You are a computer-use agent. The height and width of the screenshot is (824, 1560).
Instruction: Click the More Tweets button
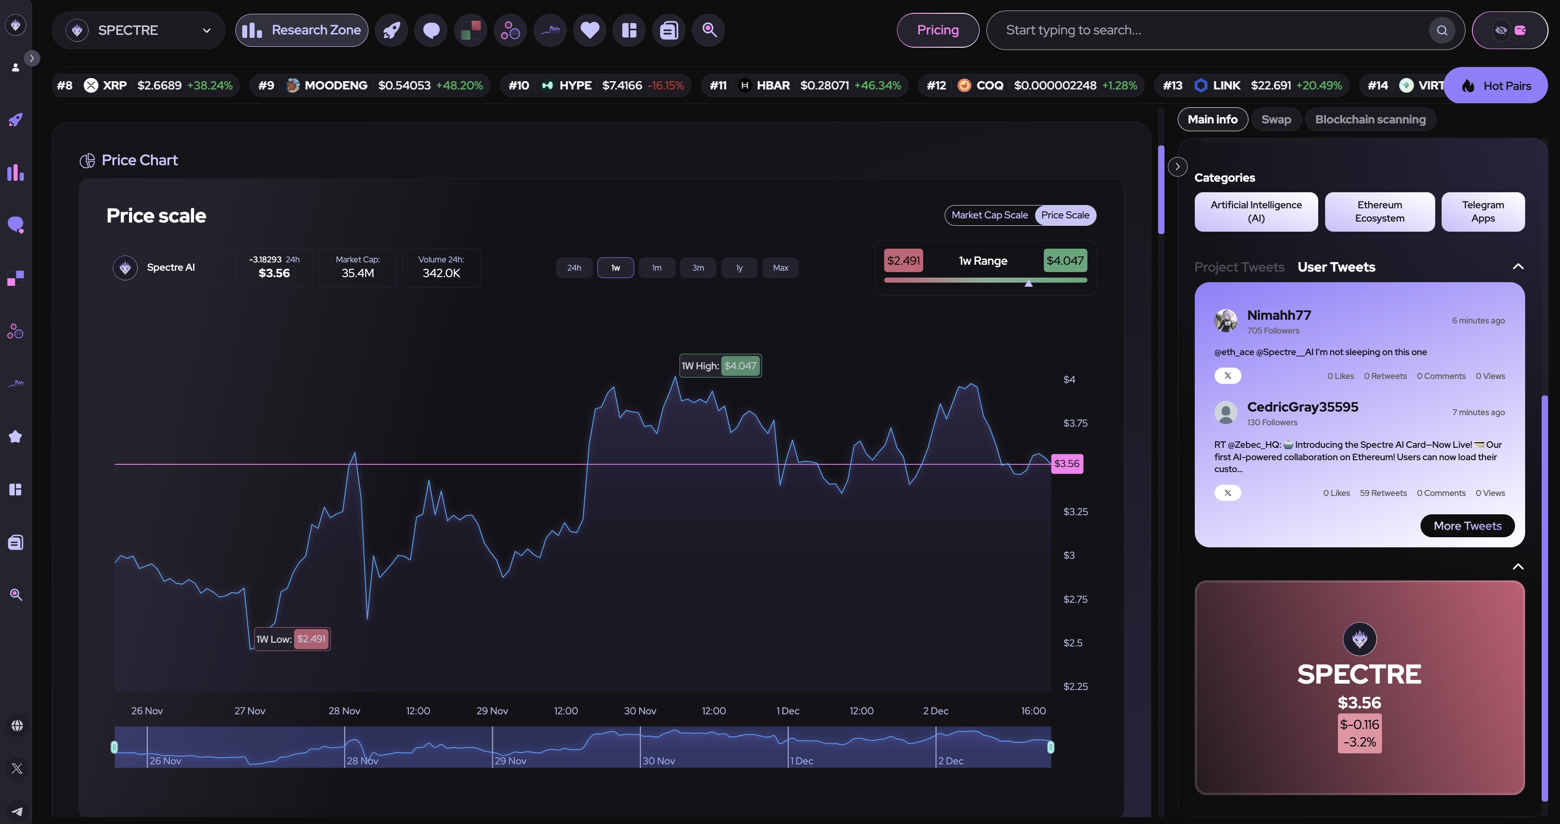1467,525
